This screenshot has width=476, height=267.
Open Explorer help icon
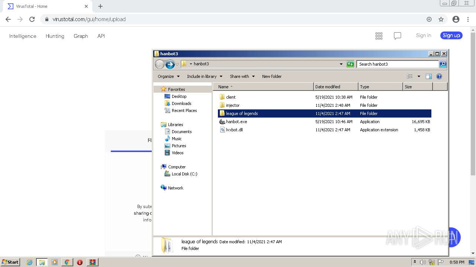(439, 76)
